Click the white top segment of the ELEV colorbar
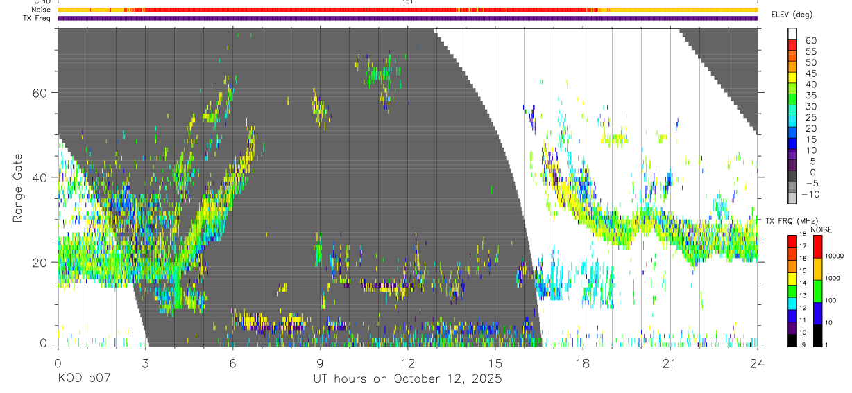852x393 pixels. (x=792, y=34)
